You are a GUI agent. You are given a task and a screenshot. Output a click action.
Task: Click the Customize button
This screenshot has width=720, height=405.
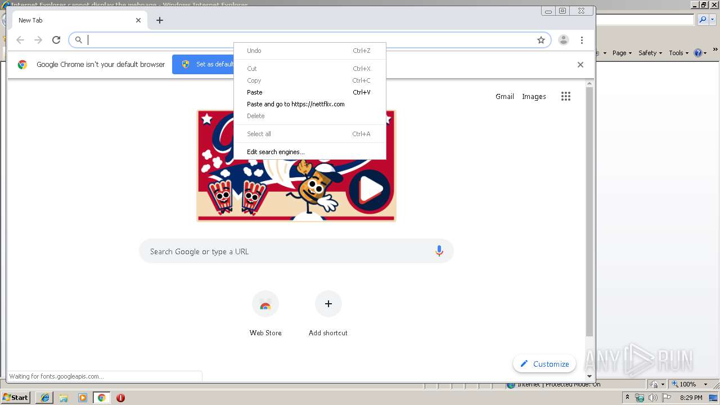(x=544, y=364)
